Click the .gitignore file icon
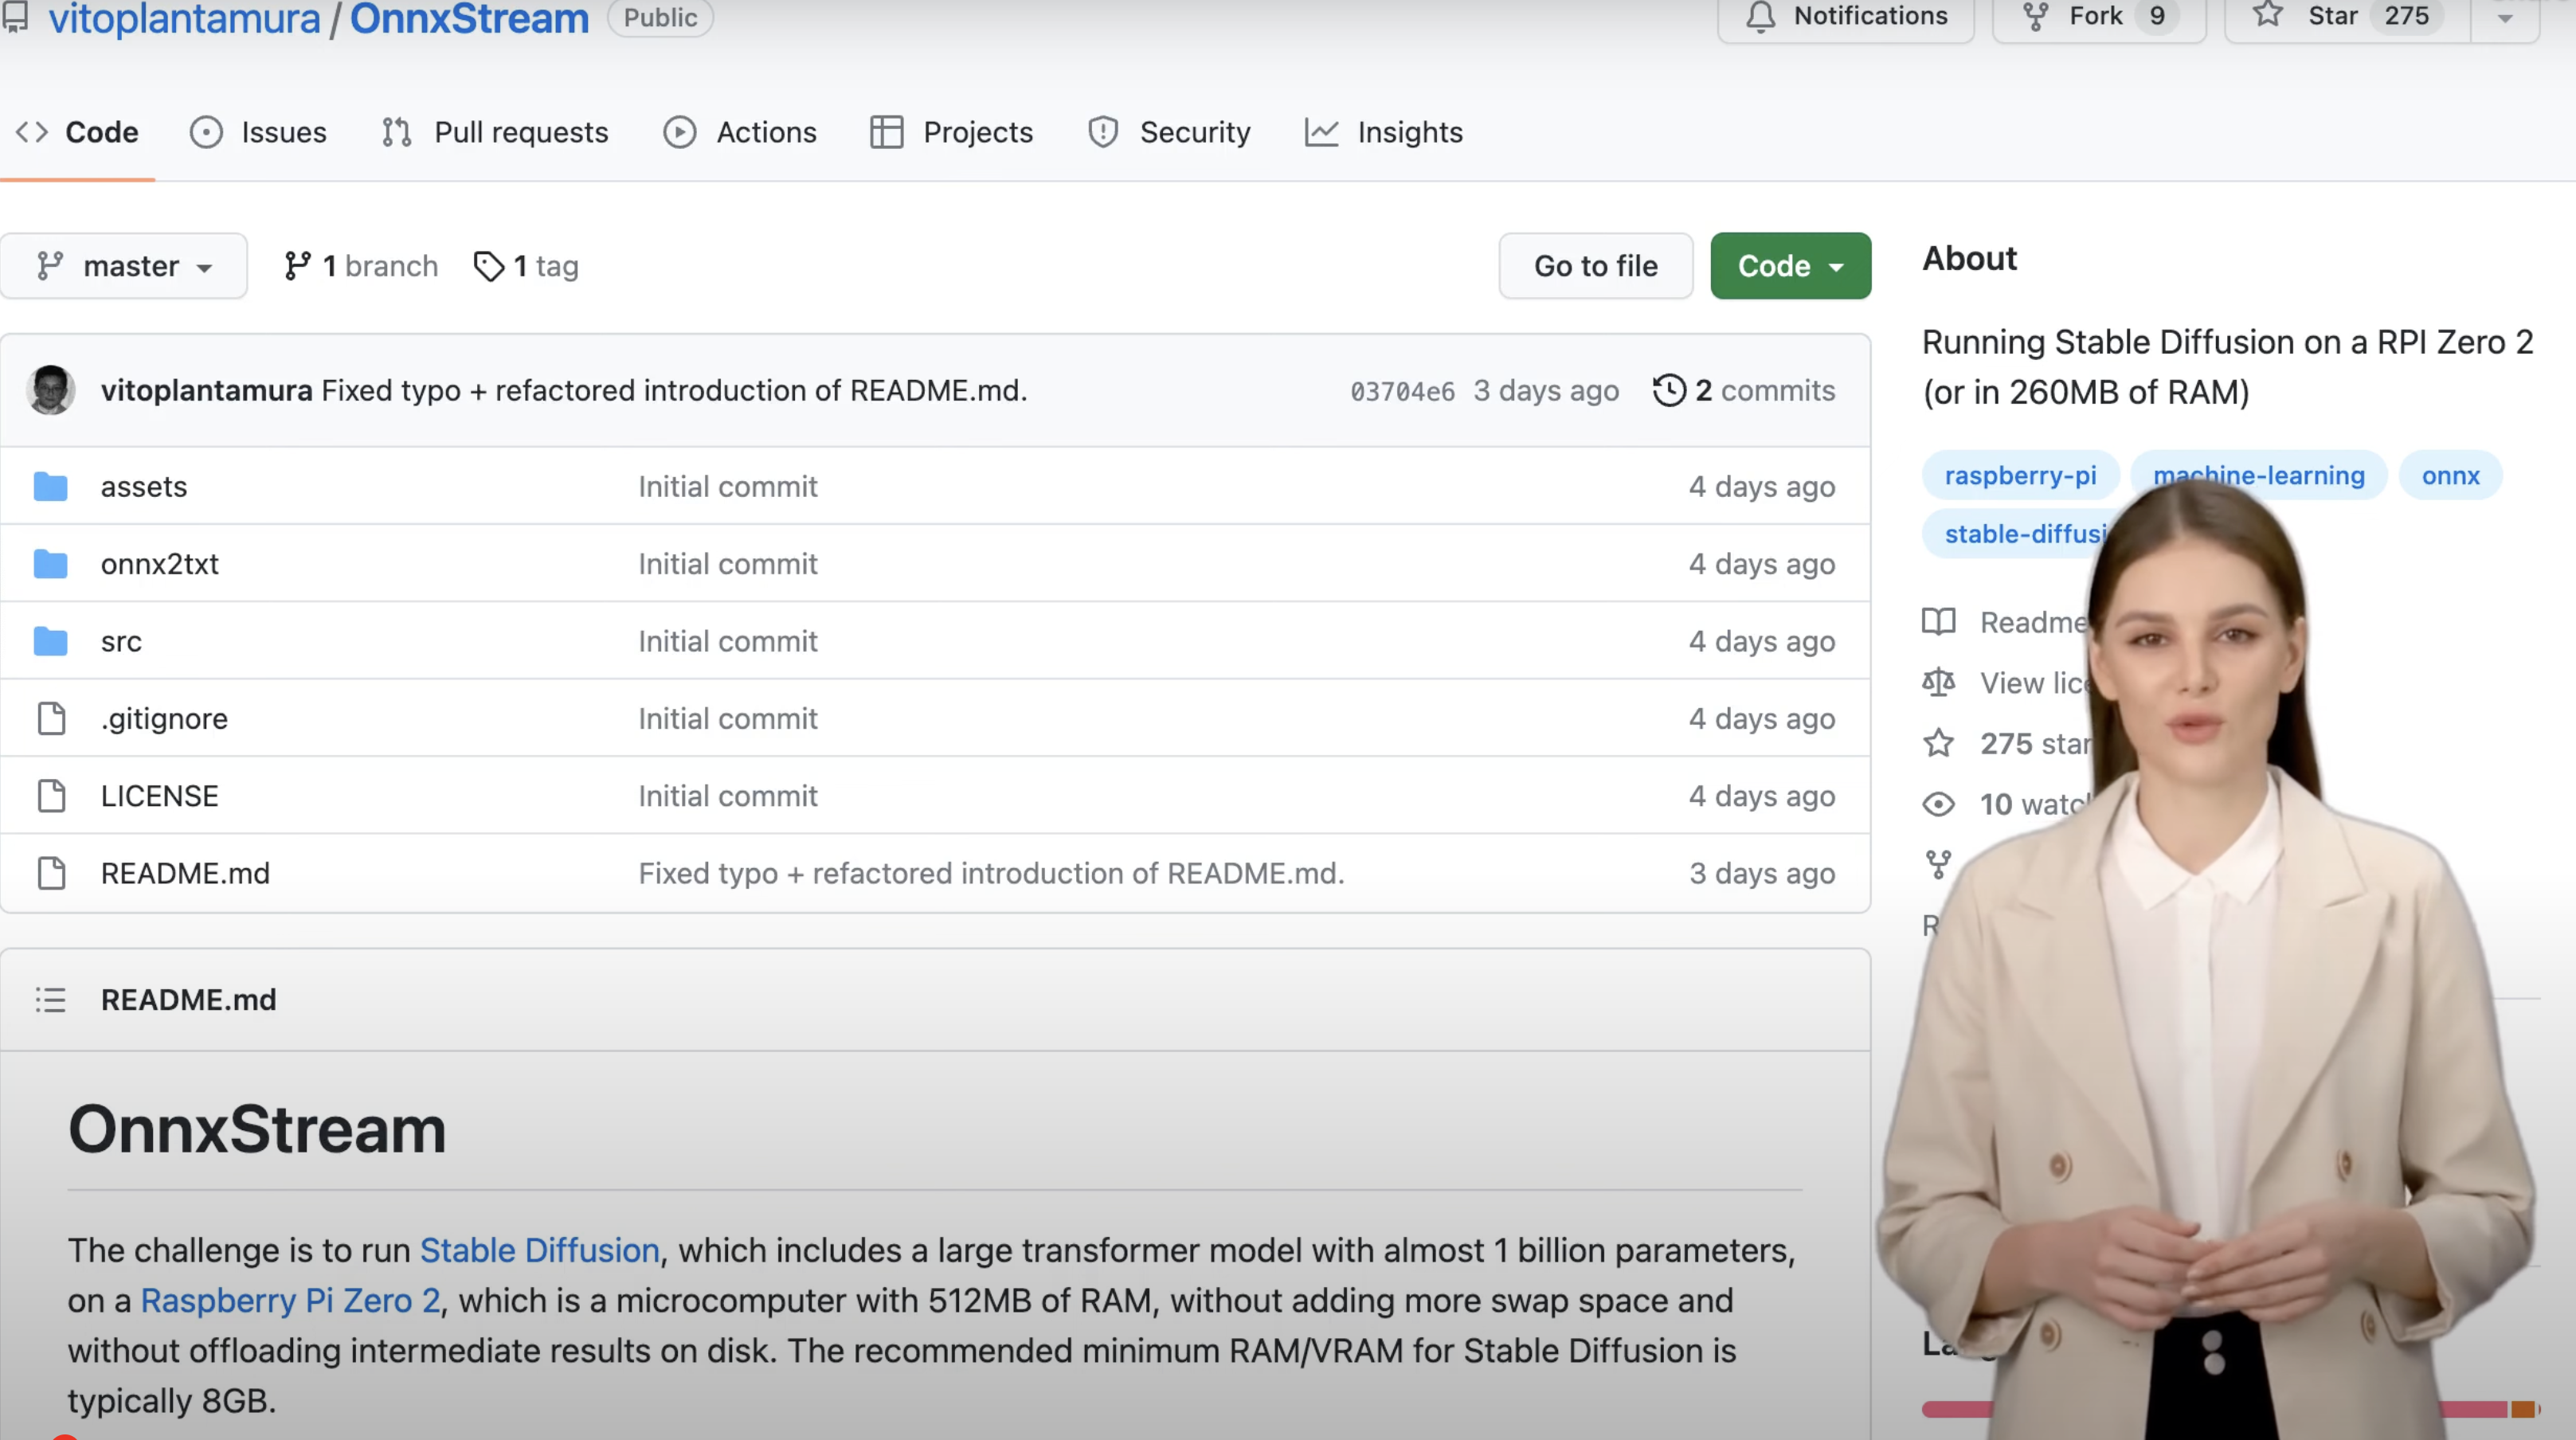2576x1440 pixels. (51, 718)
